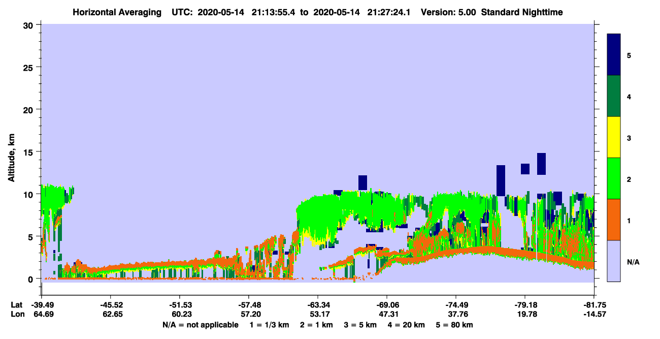Viewport: 660px width, 339px height.
Task: Click latitude value -57.48
Action: 249,305
